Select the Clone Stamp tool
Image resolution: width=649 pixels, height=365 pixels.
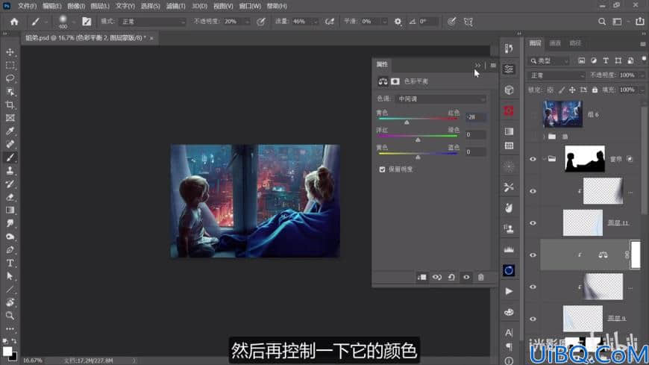pos(10,171)
